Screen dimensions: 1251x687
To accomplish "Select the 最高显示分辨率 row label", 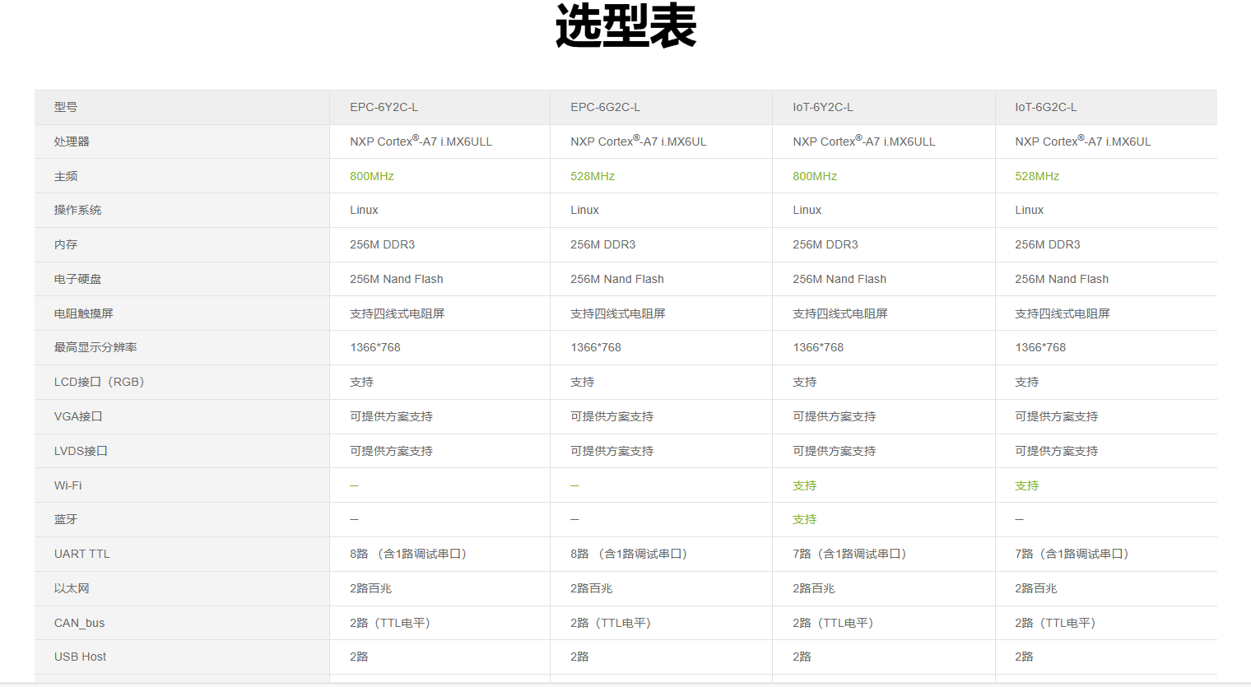I will (95, 347).
